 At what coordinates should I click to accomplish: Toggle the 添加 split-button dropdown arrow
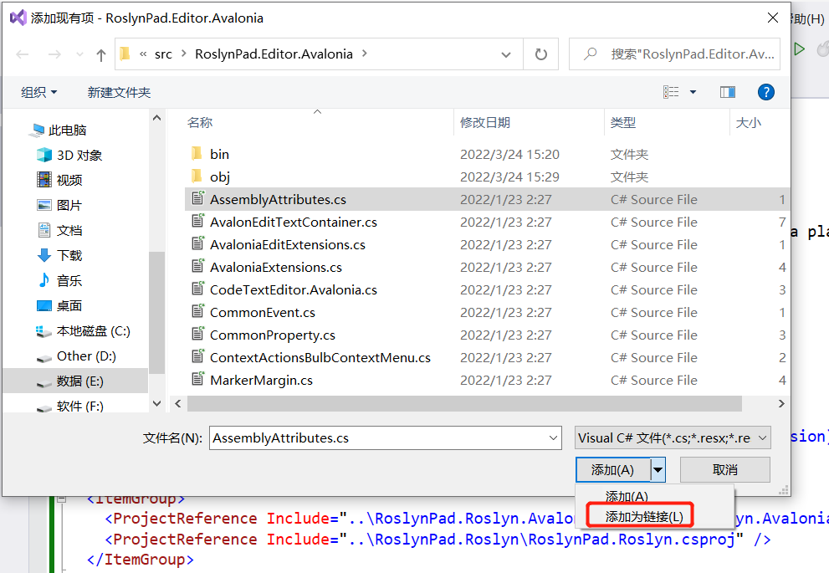[x=658, y=470]
